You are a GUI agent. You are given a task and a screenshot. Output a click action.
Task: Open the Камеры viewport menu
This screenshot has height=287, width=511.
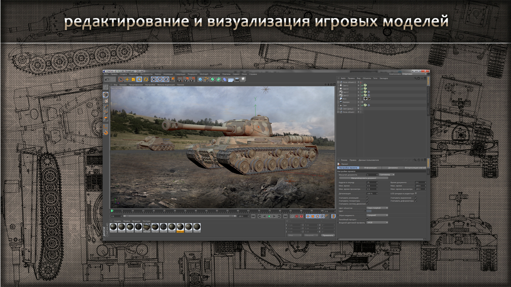(122, 85)
